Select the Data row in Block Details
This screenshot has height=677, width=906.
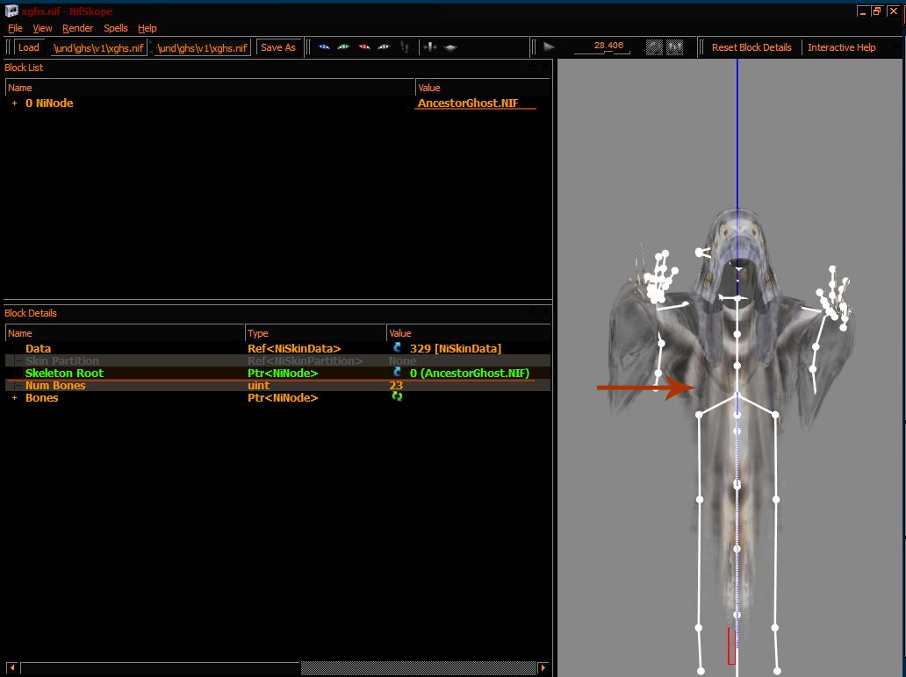[278, 349]
